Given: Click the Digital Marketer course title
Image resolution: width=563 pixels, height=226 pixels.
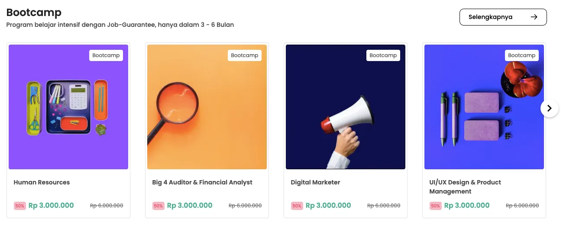Looking at the screenshot, I should pyautogui.click(x=315, y=182).
